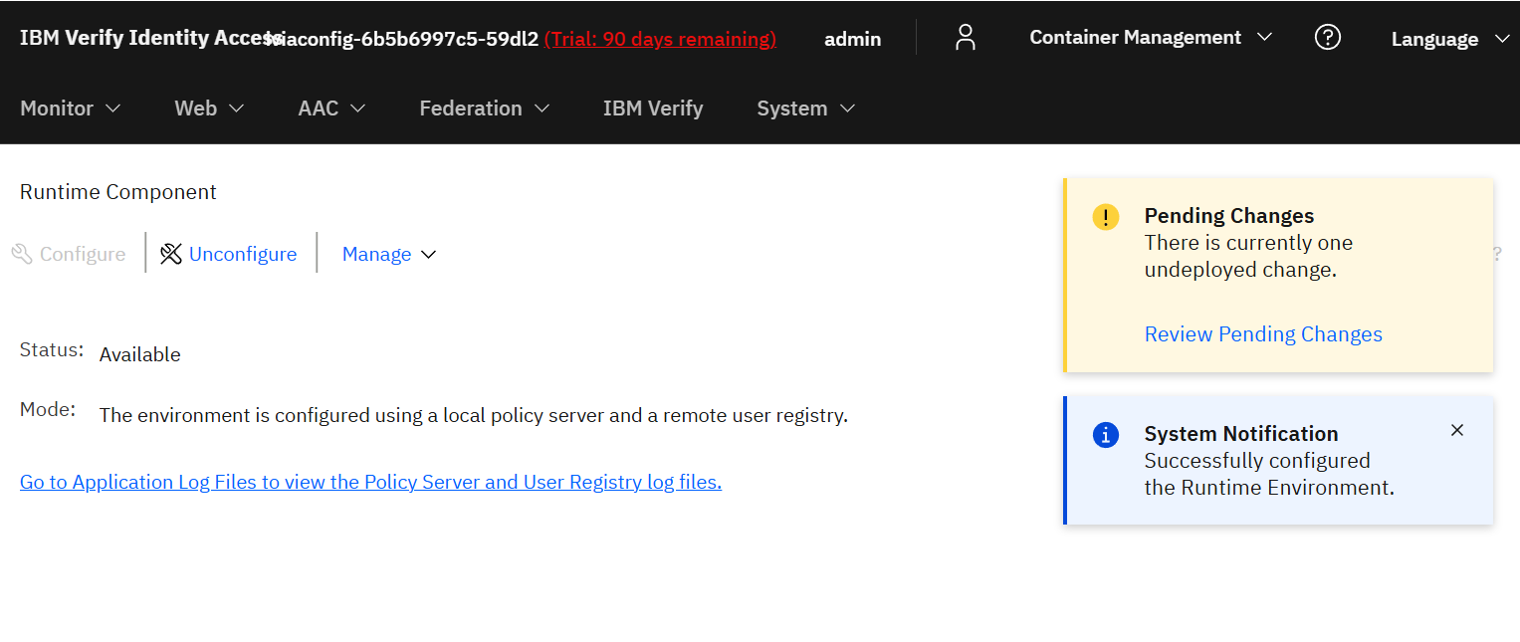Dismiss the System Notification with X
1520x642 pixels.
[1457, 430]
